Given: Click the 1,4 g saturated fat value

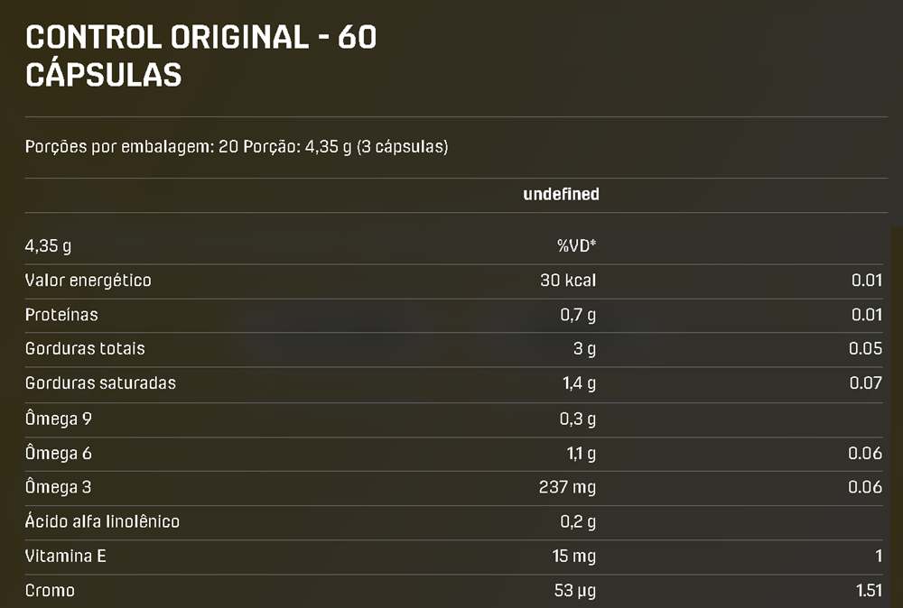Looking at the screenshot, I should [x=579, y=382].
